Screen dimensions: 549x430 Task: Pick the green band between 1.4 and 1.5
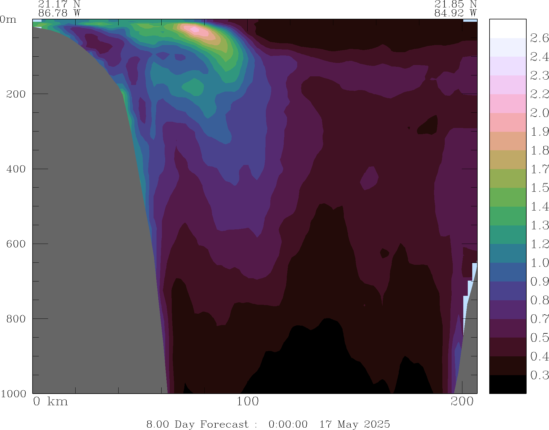(507, 197)
